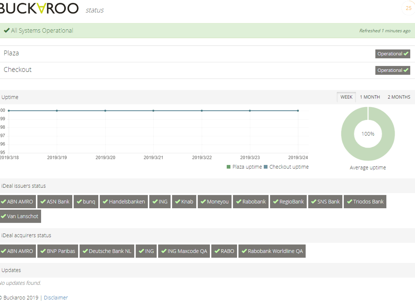Click the Checkout Operational status badge
This screenshot has width=415, height=305.
tap(392, 70)
